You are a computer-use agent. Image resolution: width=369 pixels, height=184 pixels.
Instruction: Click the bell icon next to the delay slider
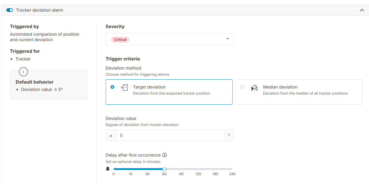point(108,168)
